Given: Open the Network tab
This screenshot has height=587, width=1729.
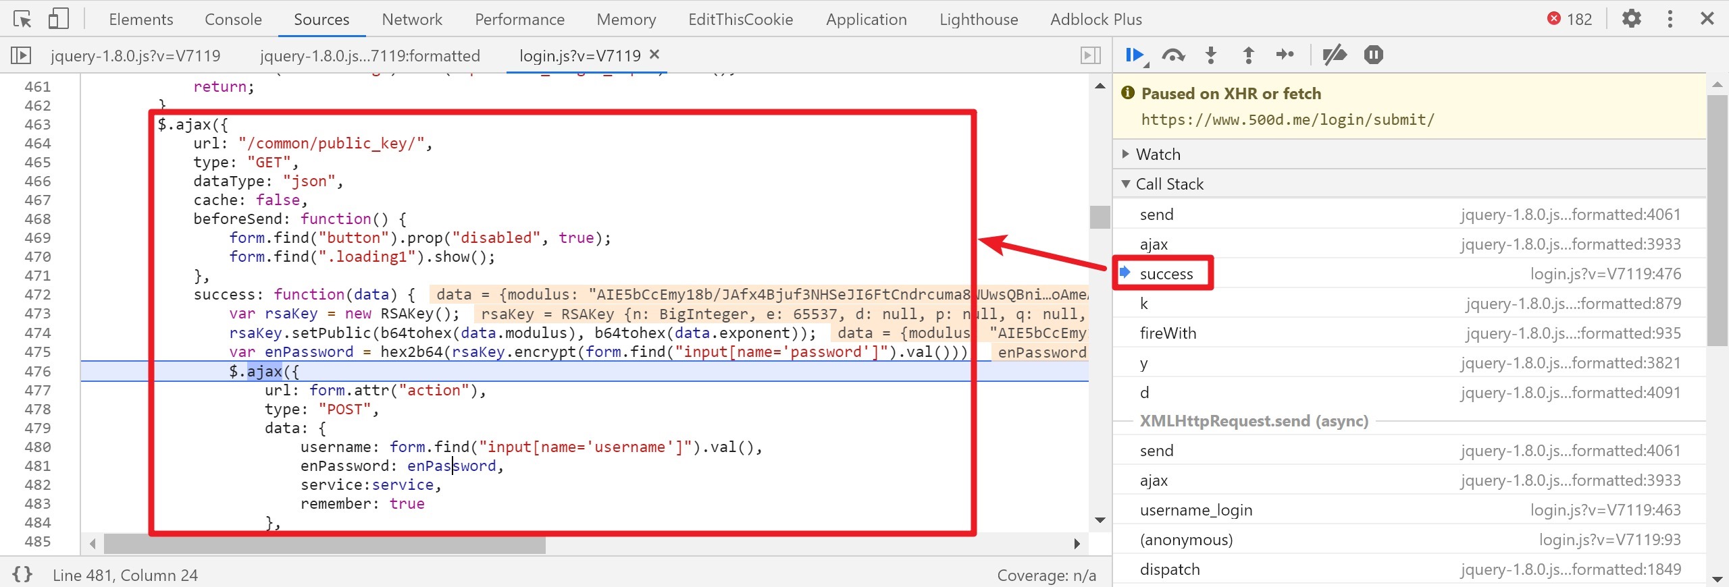Looking at the screenshot, I should 412,20.
